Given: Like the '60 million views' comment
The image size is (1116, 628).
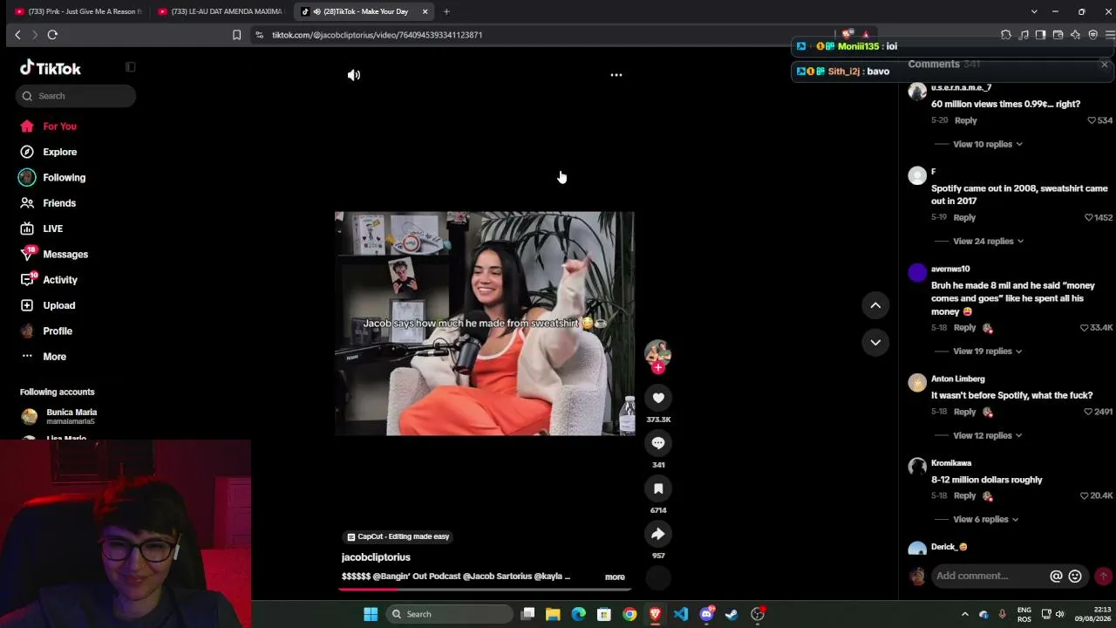Looking at the screenshot, I should pos(1092,120).
